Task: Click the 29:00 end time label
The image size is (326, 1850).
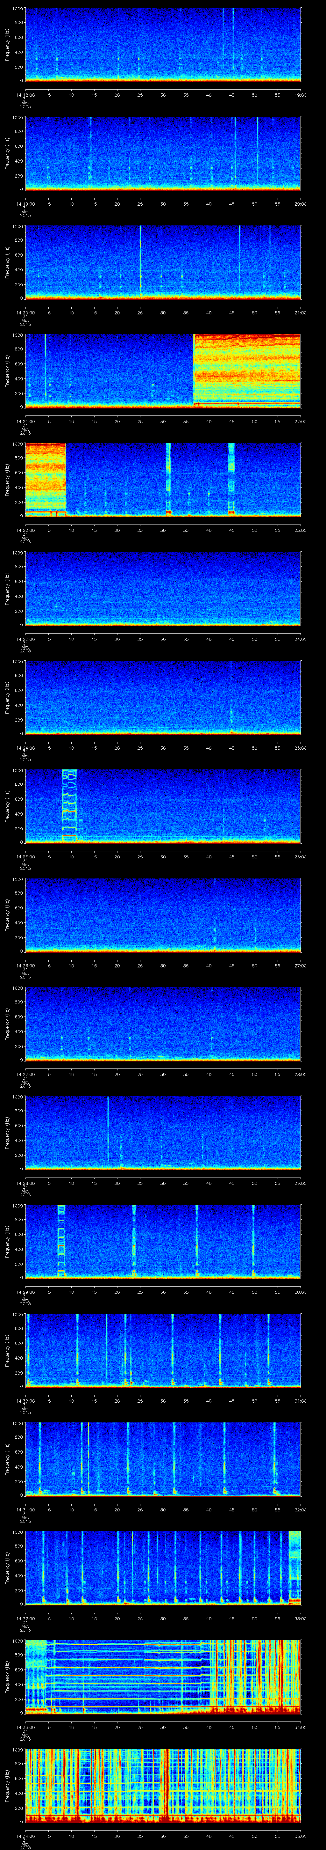Action: (x=301, y=1183)
